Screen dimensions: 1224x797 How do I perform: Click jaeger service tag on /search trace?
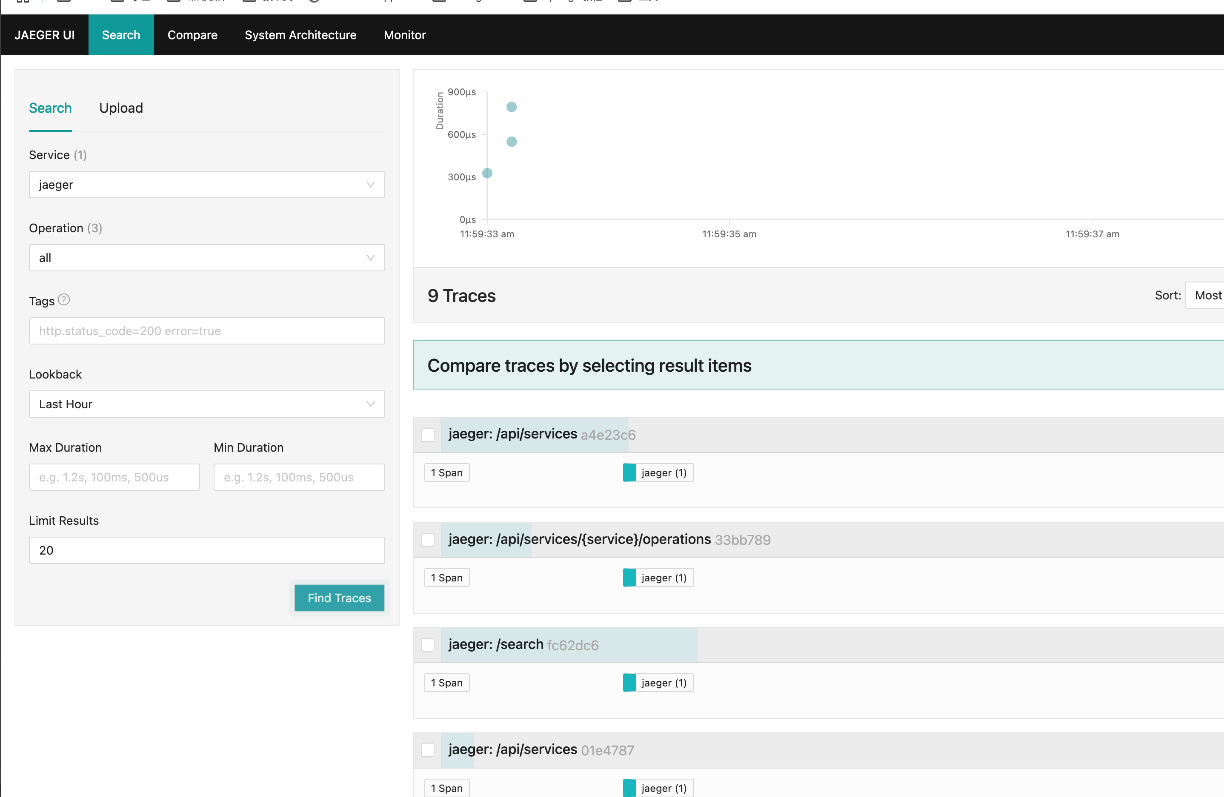point(663,683)
